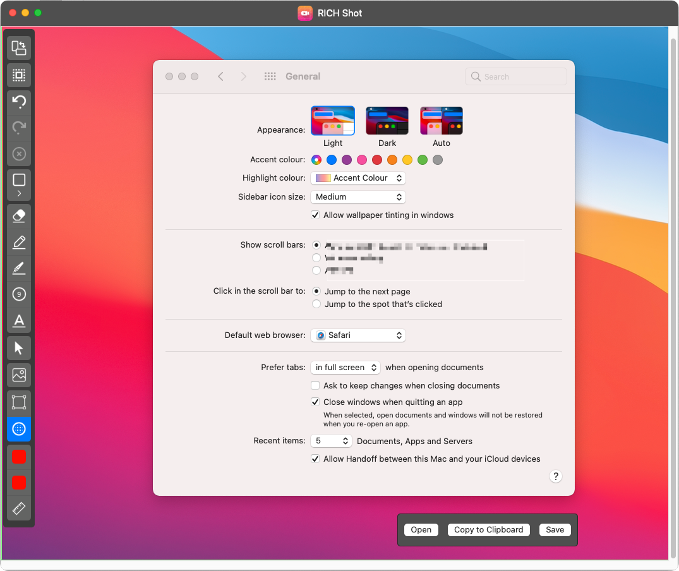Click the upper red colour swatch
679x571 pixels.
click(x=18, y=457)
